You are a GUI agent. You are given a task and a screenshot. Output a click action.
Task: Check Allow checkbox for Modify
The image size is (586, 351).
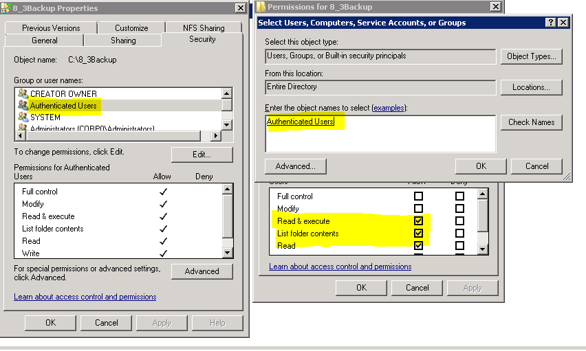coord(418,209)
